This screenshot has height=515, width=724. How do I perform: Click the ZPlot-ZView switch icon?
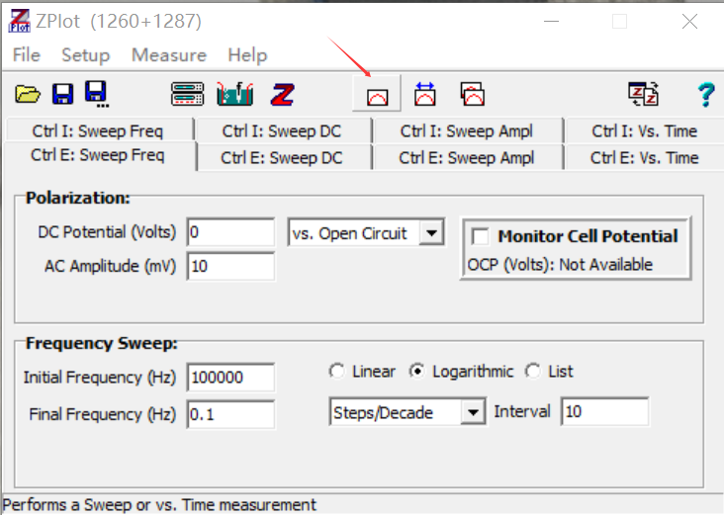644,95
